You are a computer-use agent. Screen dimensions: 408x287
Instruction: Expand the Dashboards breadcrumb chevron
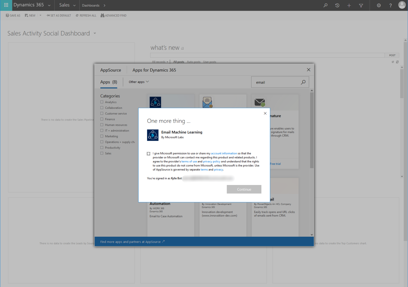point(104,5)
